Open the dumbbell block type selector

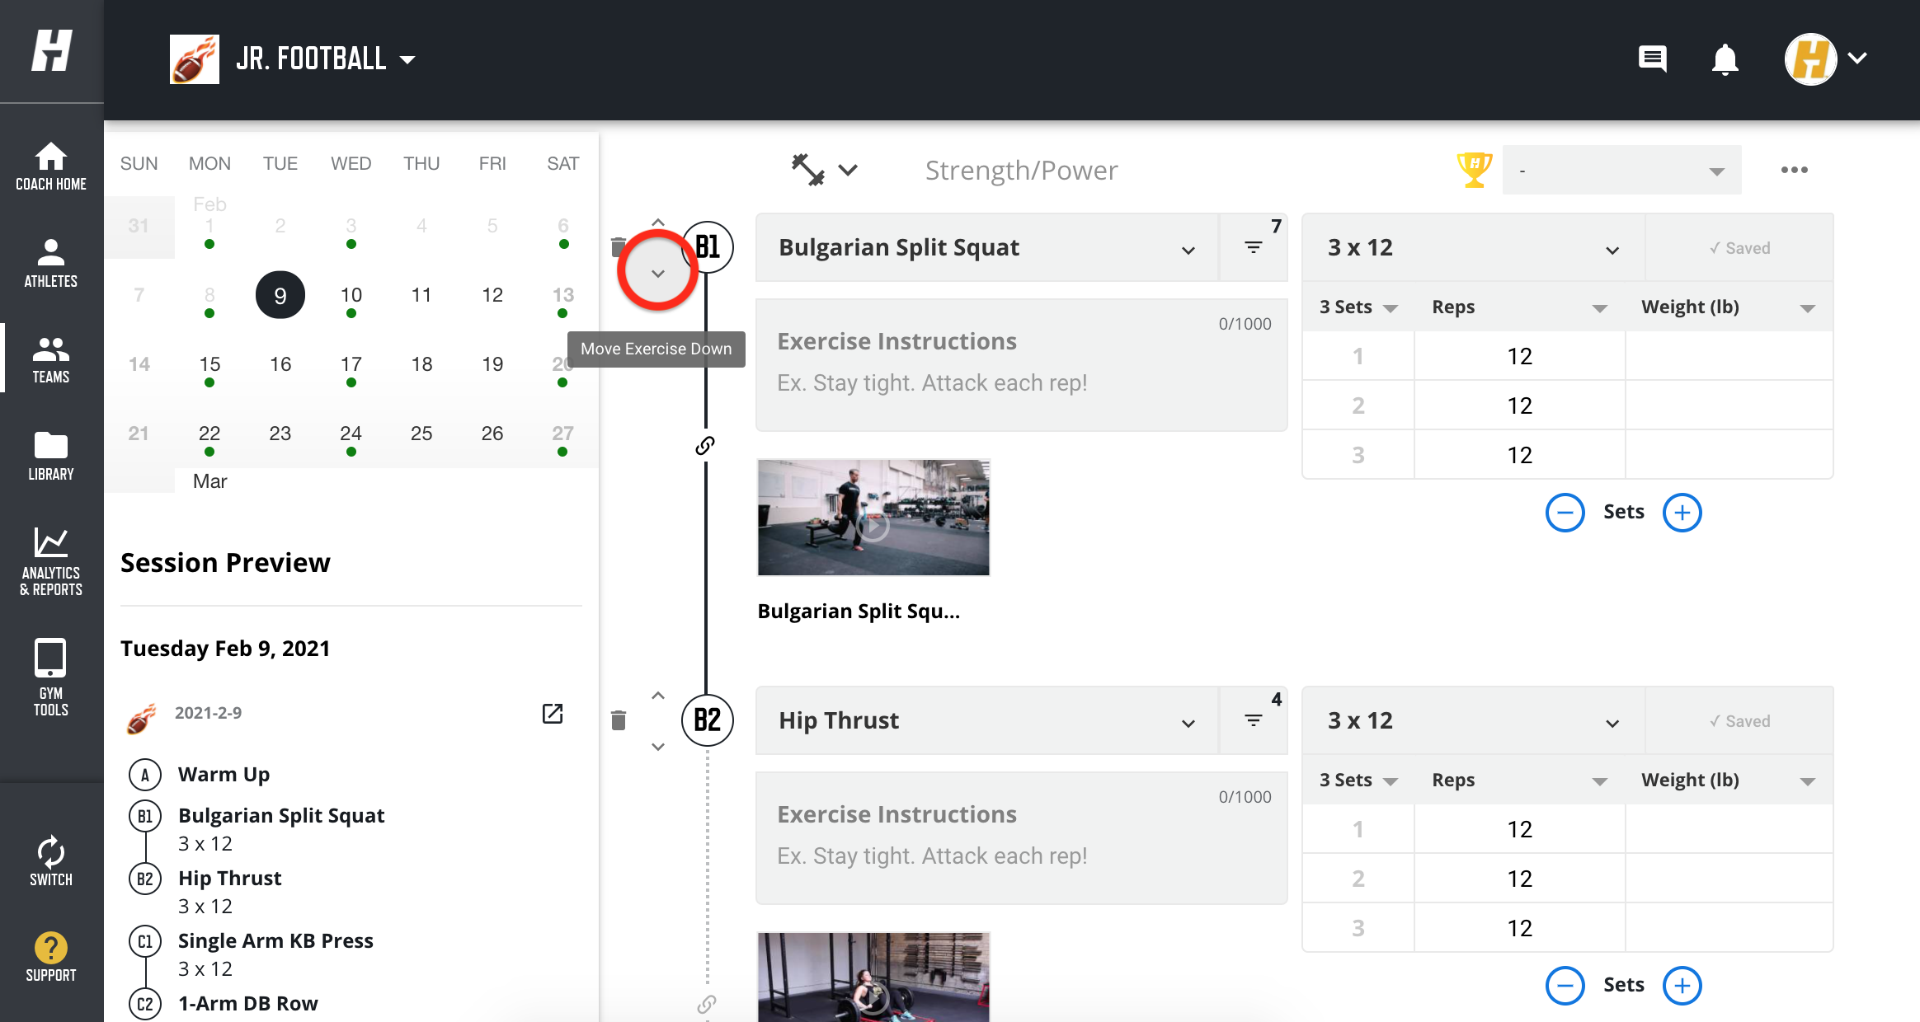(825, 170)
